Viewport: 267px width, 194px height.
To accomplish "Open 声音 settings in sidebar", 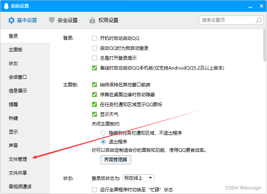I will [25, 145].
